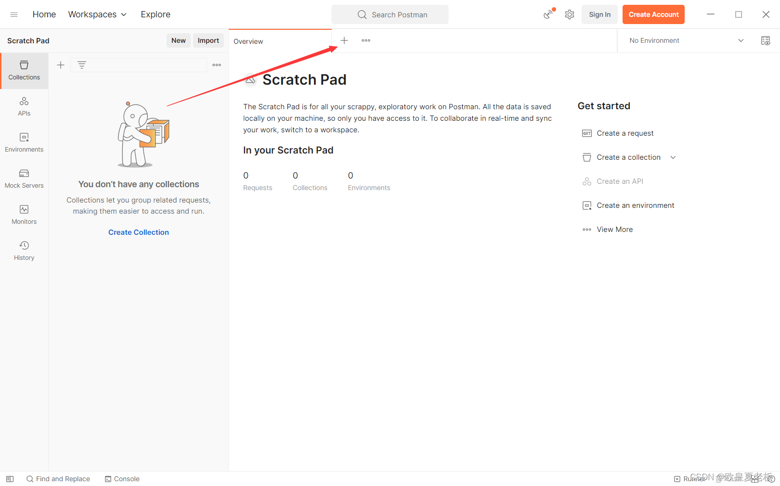Click the capture requests satellite icon
This screenshot has height=486, width=780.
click(548, 14)
